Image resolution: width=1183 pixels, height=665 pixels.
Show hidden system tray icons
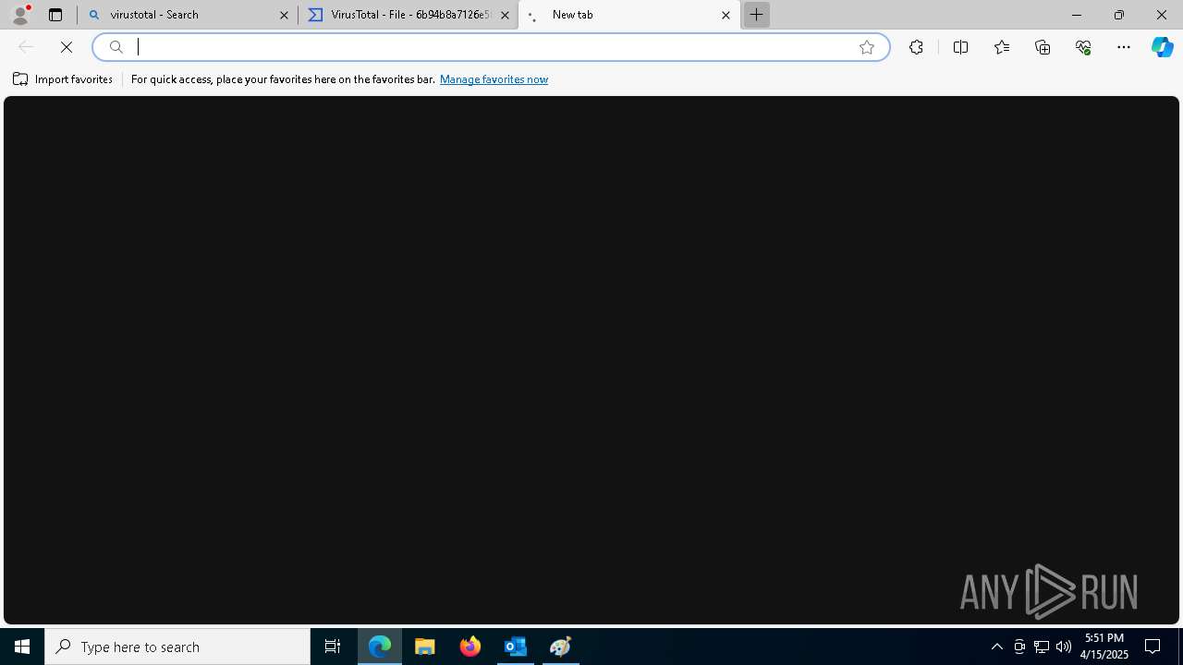[x=996, y=647]
